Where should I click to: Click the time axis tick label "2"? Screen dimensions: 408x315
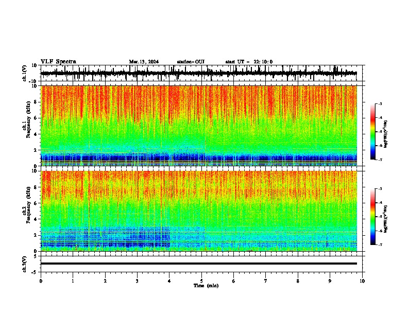click(x=105, y=281)
